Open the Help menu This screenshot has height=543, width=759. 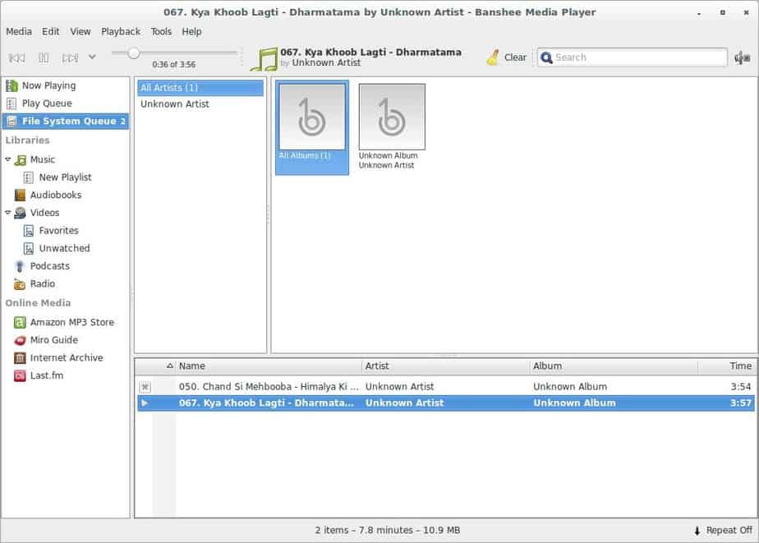coord(191,31)
